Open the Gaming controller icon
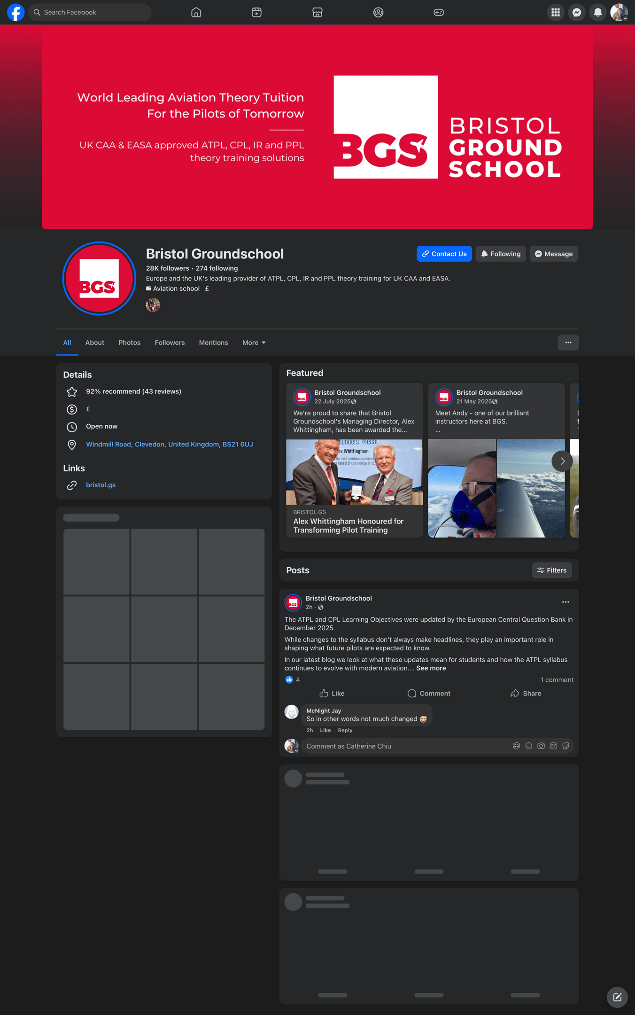 click(439, 12)
